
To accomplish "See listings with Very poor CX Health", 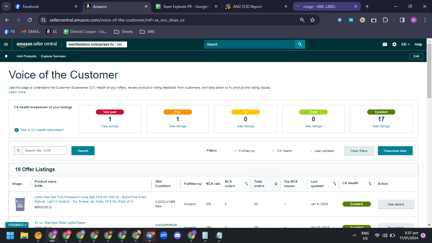I will tap(110, 126).
